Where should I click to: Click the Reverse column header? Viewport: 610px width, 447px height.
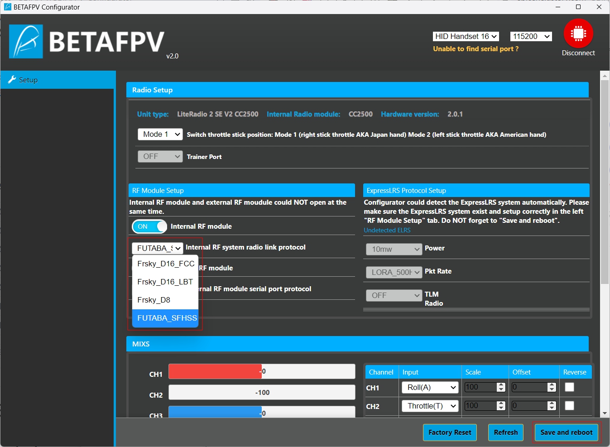click(575, 372)
